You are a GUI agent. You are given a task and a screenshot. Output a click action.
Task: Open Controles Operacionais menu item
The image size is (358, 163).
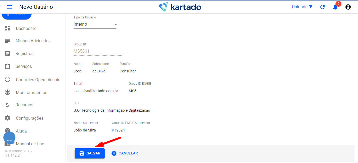click(38, 80)
